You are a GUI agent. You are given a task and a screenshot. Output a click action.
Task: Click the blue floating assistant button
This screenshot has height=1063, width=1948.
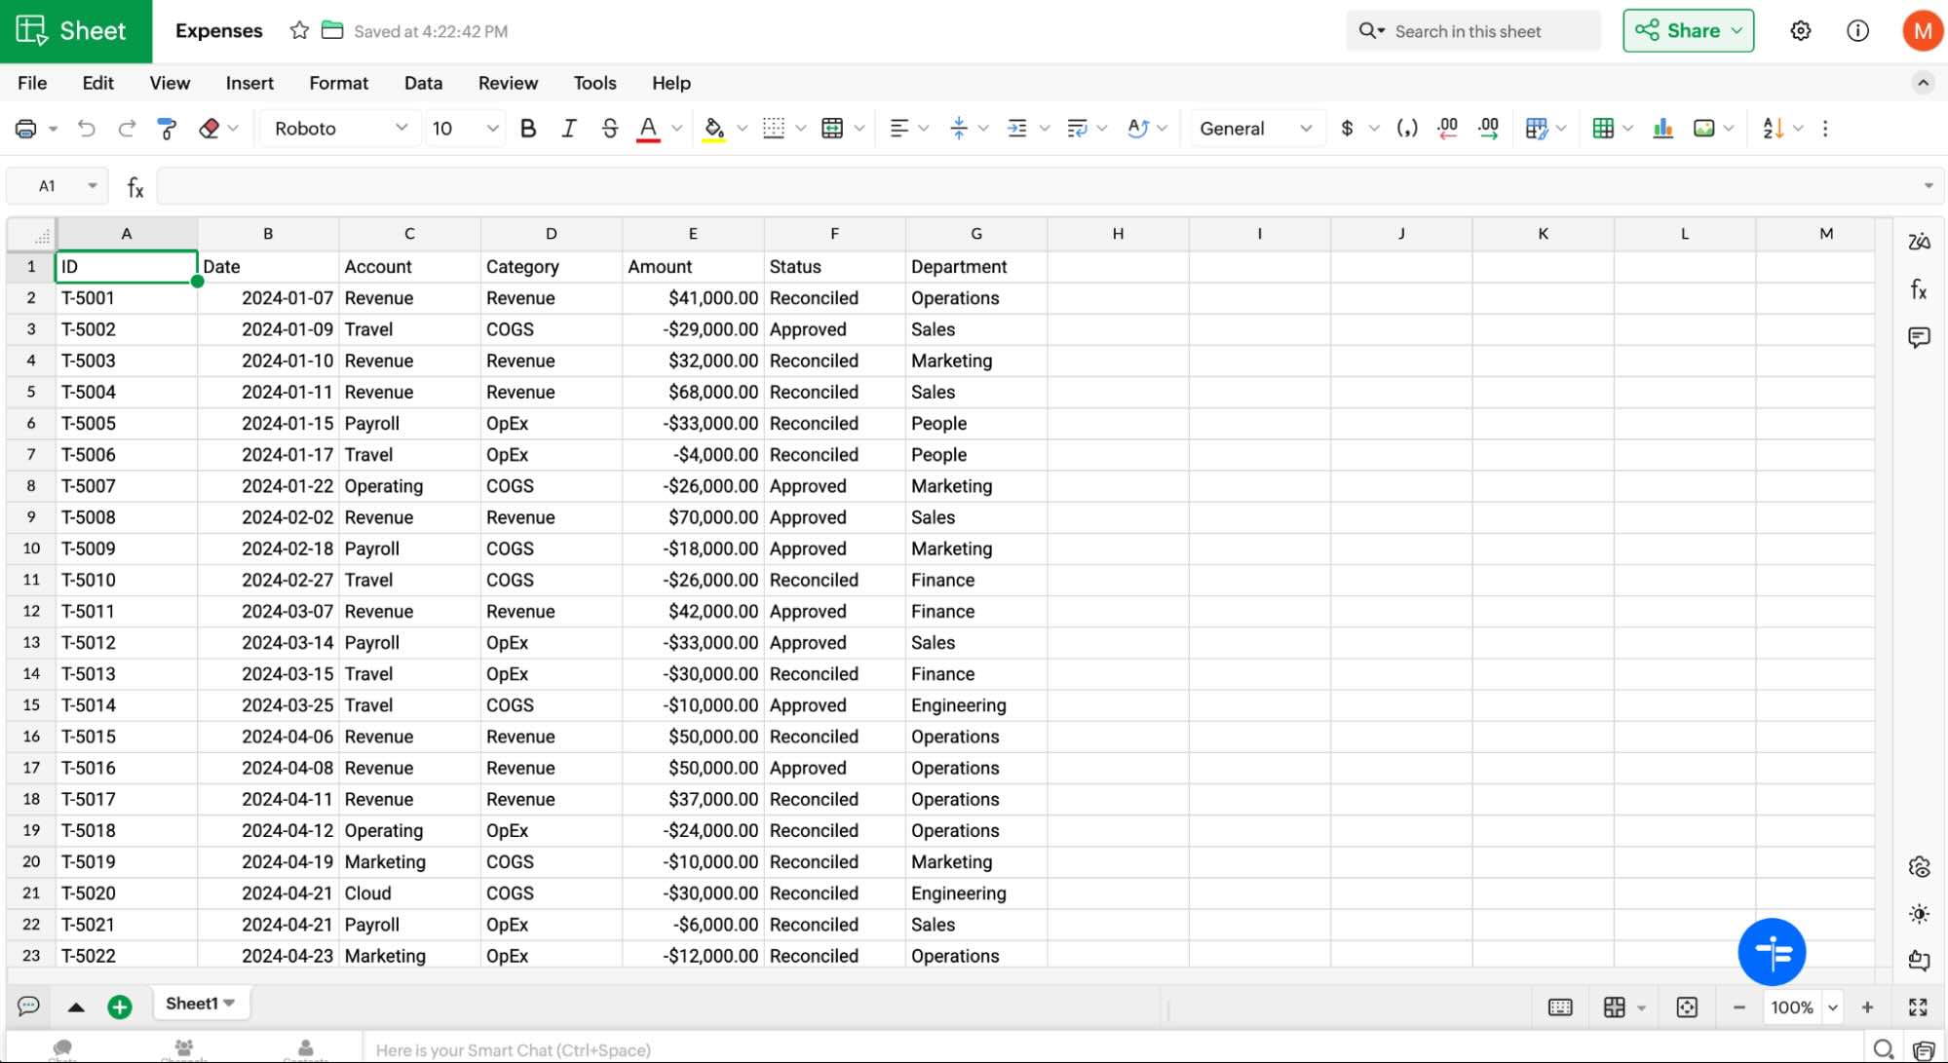click(1772, 952)
